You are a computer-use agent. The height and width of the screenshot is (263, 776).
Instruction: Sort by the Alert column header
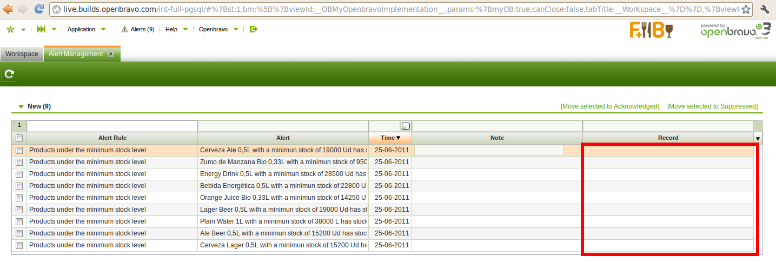(283, 138)
